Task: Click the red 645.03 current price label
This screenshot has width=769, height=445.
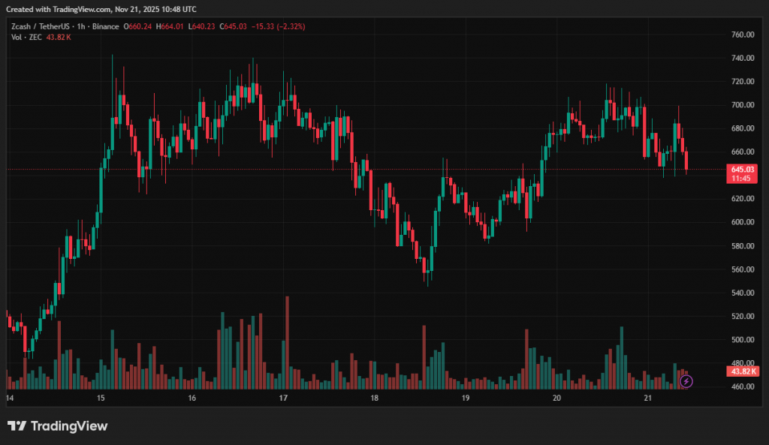Action: pos(742,170)
